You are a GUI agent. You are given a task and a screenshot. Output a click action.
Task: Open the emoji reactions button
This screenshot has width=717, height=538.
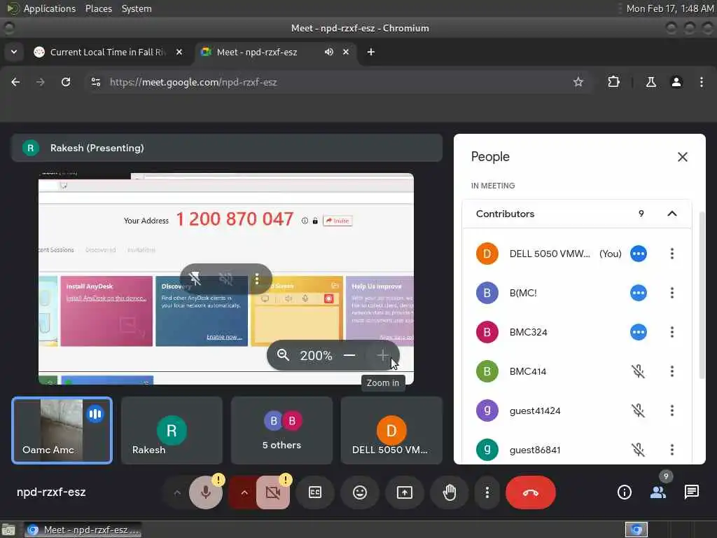pos(360,492)
